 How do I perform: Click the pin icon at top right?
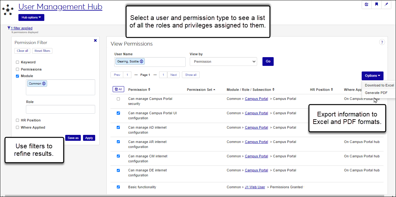point(386,4)
